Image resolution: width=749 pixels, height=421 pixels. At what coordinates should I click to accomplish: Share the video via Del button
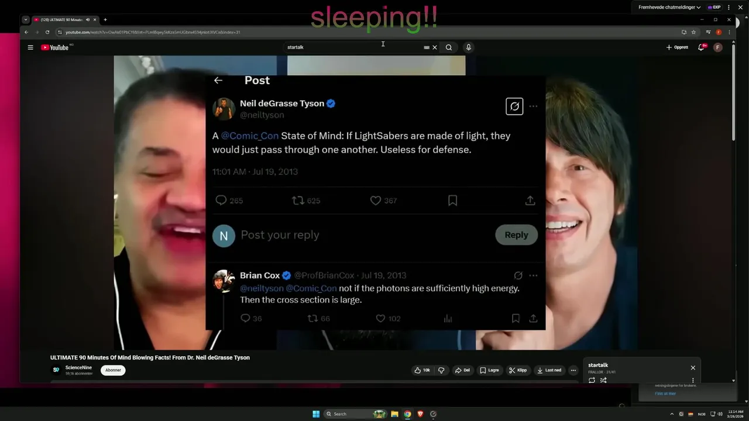click(x=462, y=370)
